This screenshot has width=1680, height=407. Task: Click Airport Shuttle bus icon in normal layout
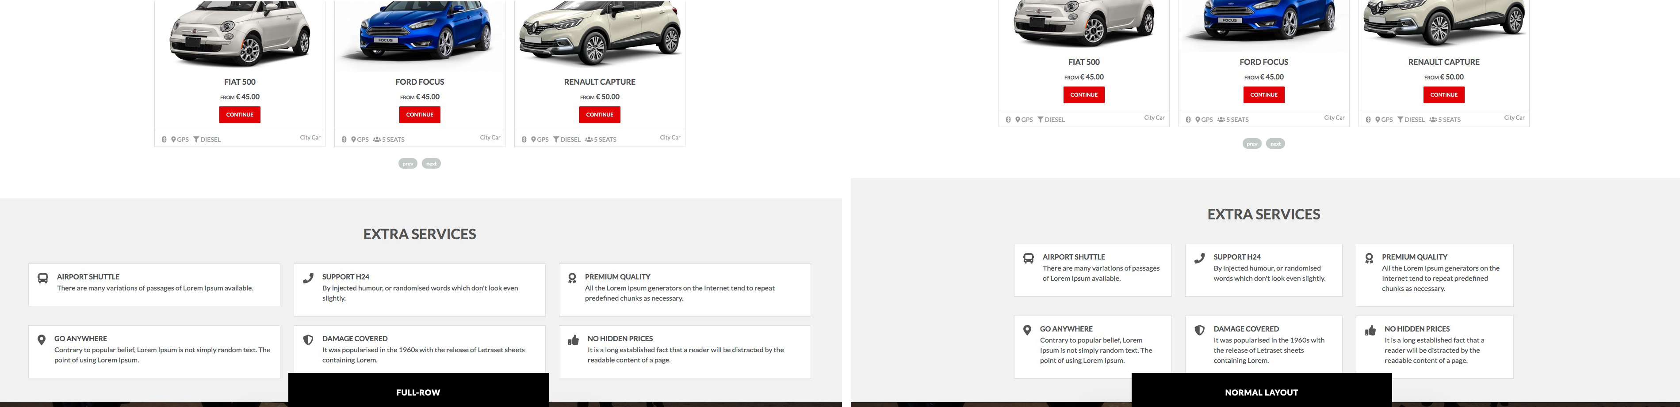(x=1029, y=259)
